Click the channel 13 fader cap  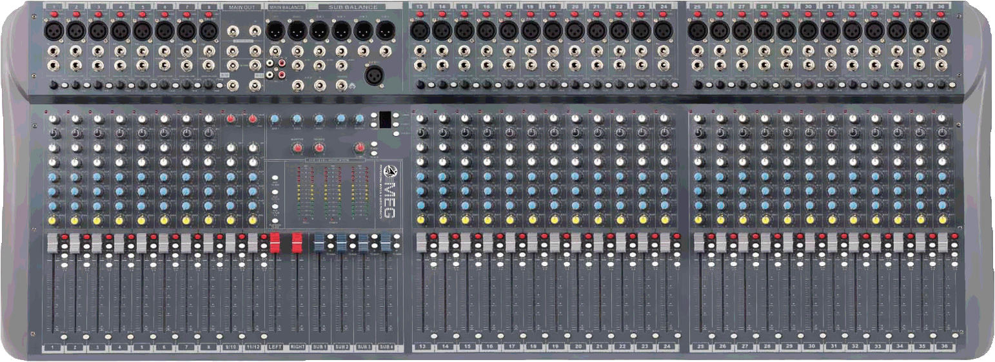coord(422,243)
